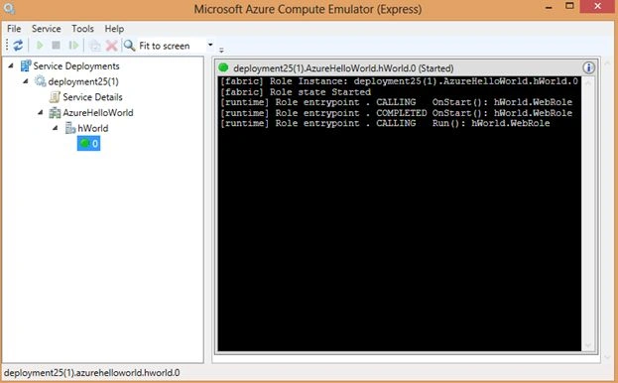Viewport: 618px width, 383px height.
Task: Select Service Deployments in the tree
Action: click(x=76, y=66)
